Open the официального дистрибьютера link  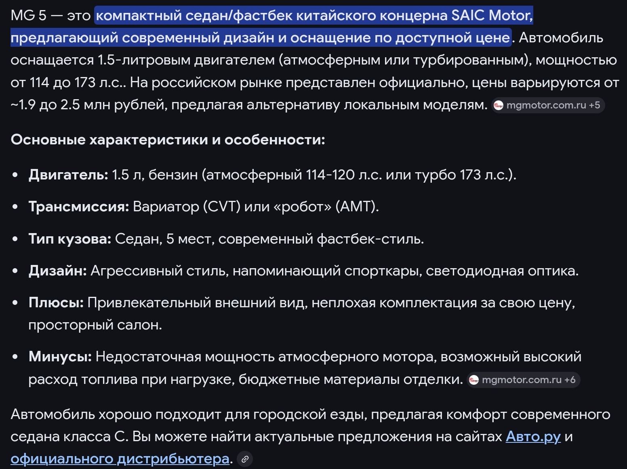[x=120, y=459]
